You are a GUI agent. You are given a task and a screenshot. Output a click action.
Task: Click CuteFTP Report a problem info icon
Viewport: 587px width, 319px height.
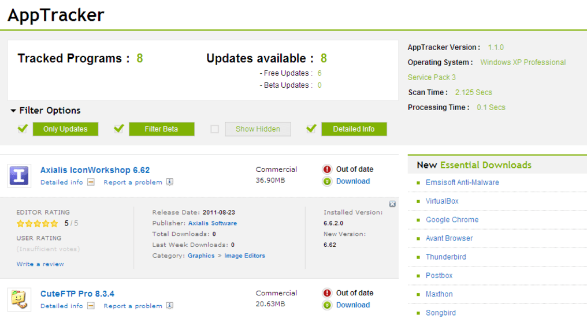[170, 306]
